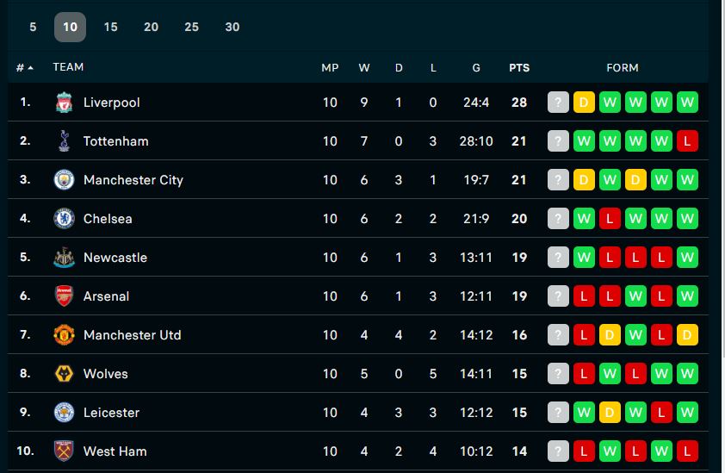
Task: Select the 5 matches filter
Action: click(33, 27)
